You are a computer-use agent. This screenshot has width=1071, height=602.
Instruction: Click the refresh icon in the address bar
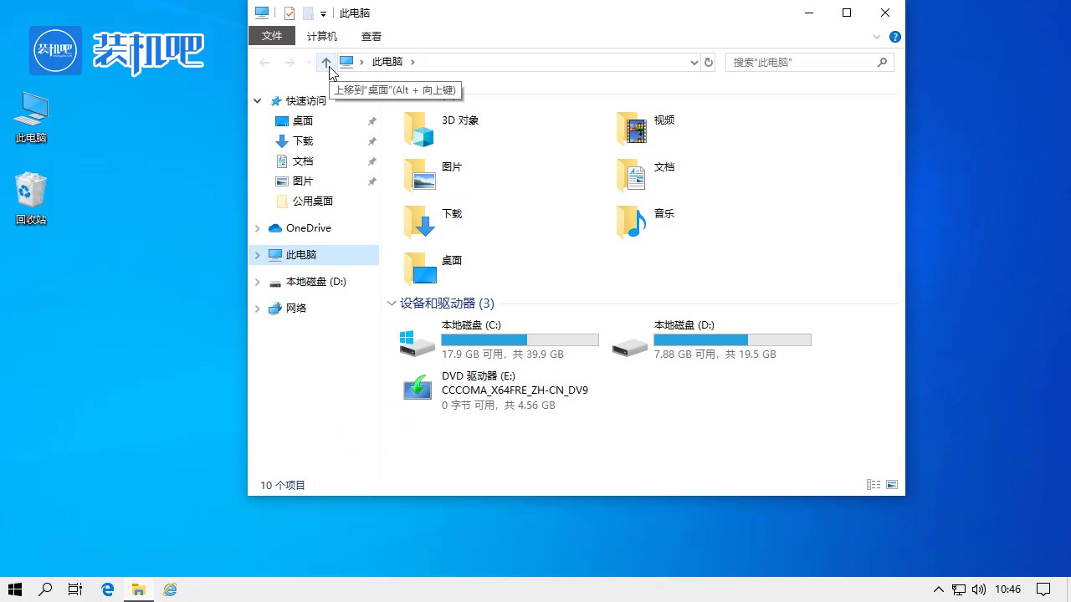pyautogui.click(x=708, y=62)
